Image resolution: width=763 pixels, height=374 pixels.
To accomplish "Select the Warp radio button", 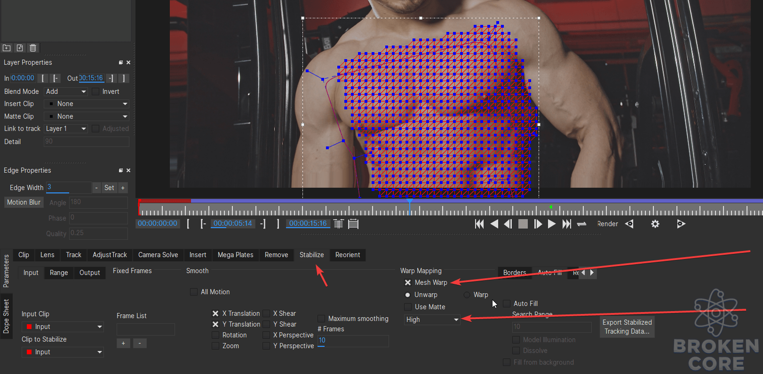I will coord(467,295).
